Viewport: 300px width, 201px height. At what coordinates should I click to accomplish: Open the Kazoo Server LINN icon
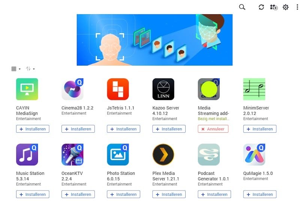pos(163,89)
